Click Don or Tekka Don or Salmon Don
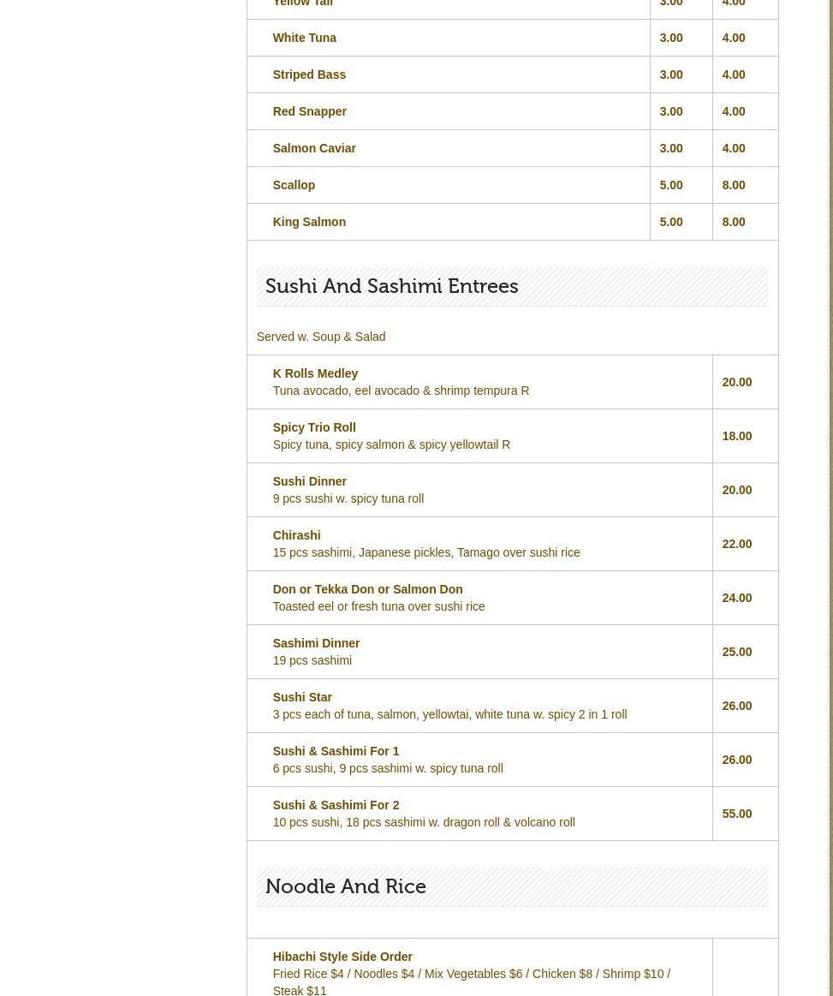 (367, 589)
